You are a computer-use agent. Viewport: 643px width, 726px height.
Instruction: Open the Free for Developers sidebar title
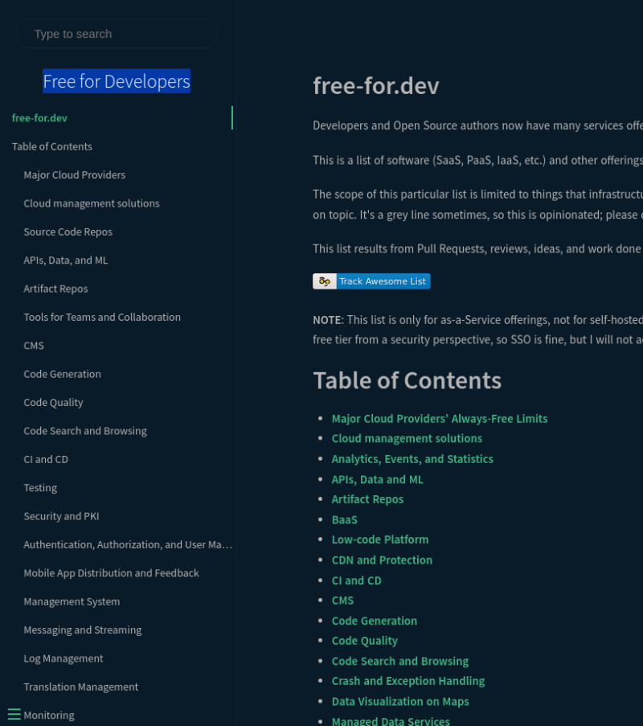pyautogui.click(x=117, y=81)
